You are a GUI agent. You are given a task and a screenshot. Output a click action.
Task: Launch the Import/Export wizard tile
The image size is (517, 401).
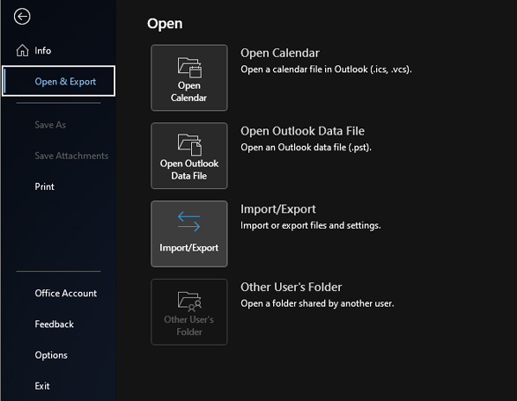tap(189, 234)
